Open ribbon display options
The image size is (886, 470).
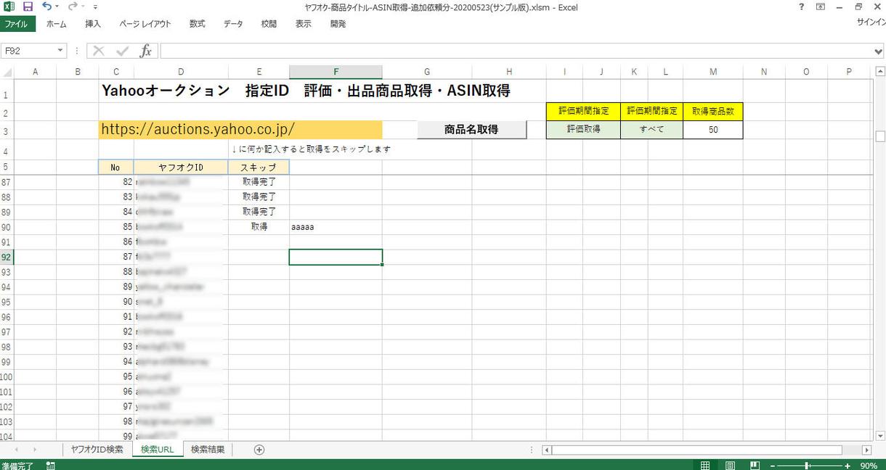coord(820,7)
